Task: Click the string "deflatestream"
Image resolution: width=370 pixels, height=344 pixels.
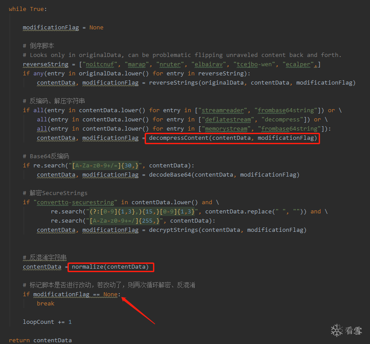Action: (228, 120)
